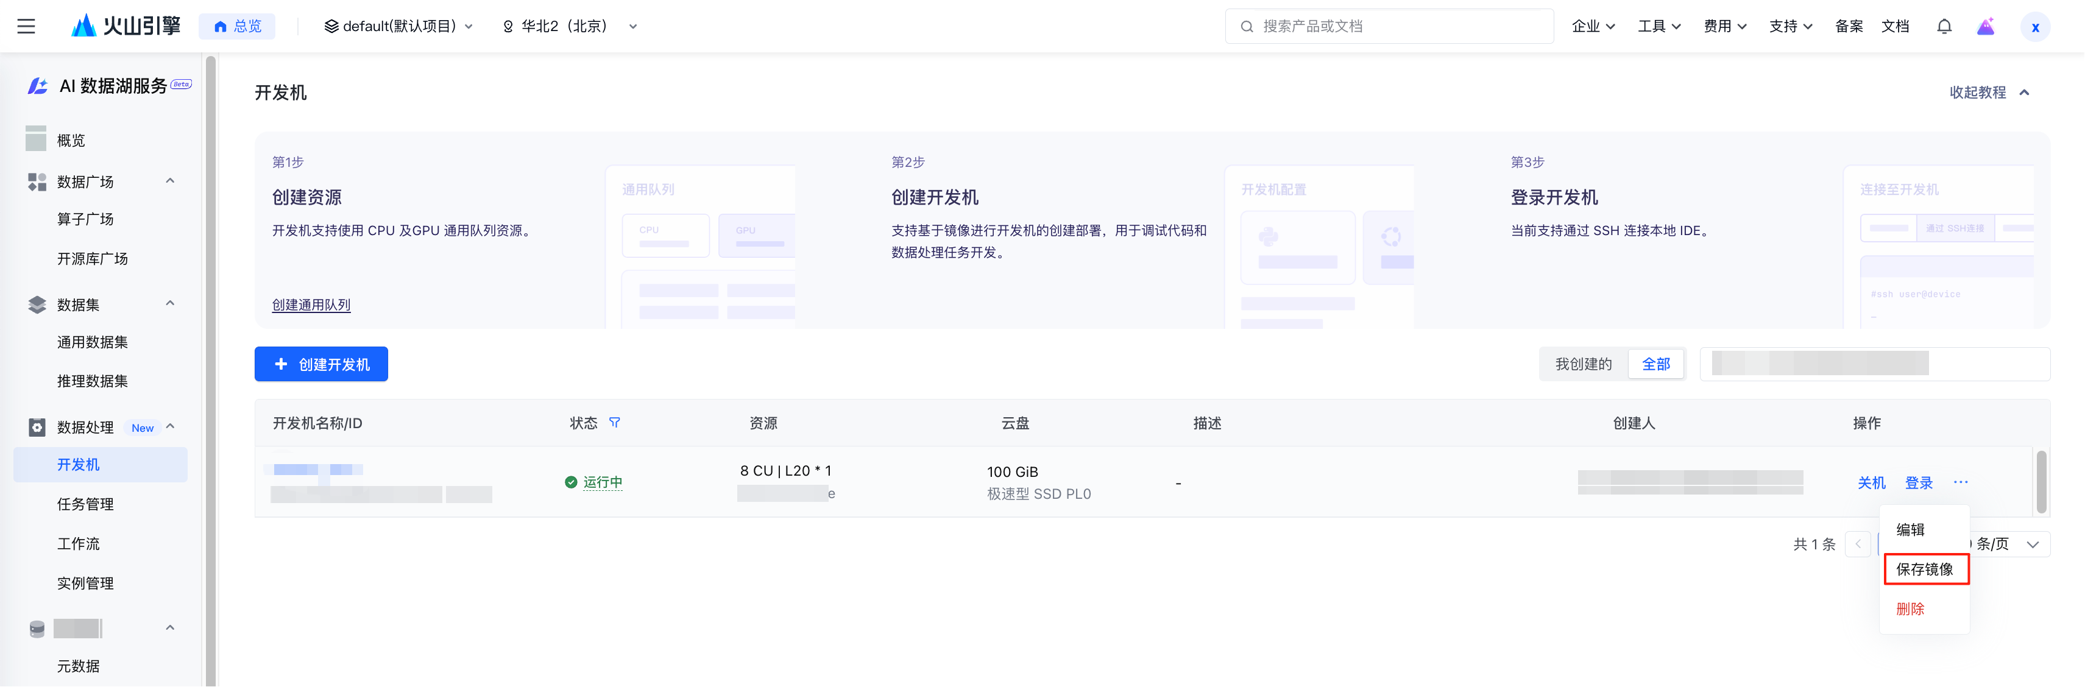Open the three-dot more actions menu

click(x=1959, y=482)
